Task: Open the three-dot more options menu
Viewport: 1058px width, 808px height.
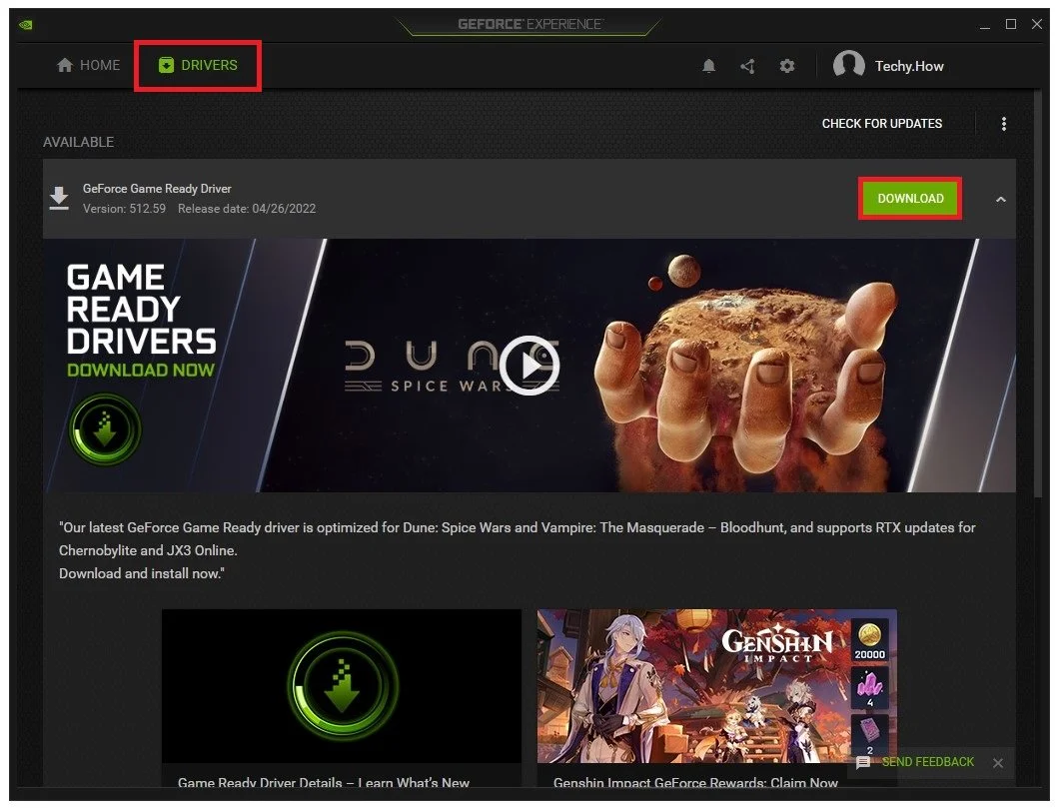Action: [1004, 124]
